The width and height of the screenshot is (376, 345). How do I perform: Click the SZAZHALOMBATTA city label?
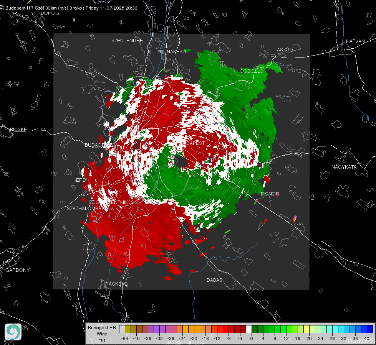(x=88, y=208)
